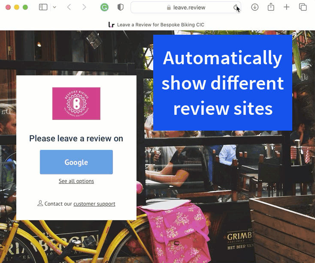The height and width of the screenshot is (263, 315).
Task: Select the Leave a Review for Bespoke Biking tab
Action: tap(157, 24)
